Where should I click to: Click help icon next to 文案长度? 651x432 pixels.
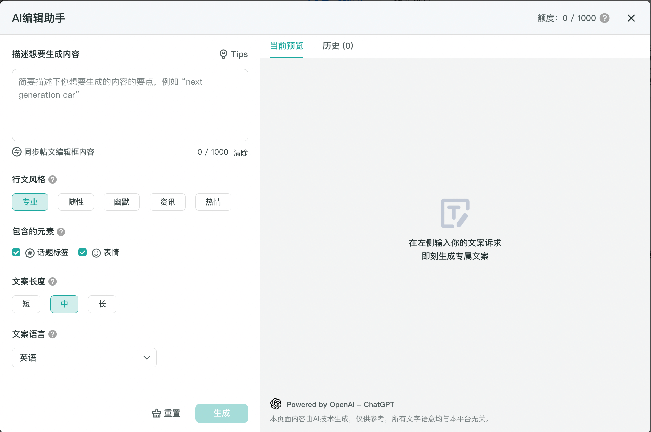pyautogui.click(x=53, y=282)
